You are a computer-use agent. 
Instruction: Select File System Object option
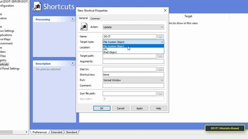[x=133, y=46]
